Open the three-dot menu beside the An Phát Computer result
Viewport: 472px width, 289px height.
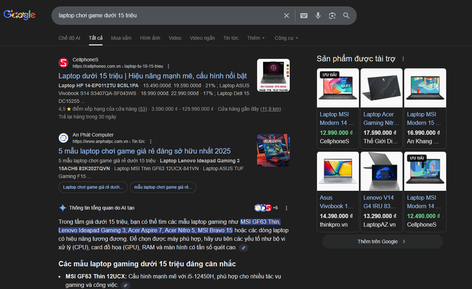tap(151, 141)
